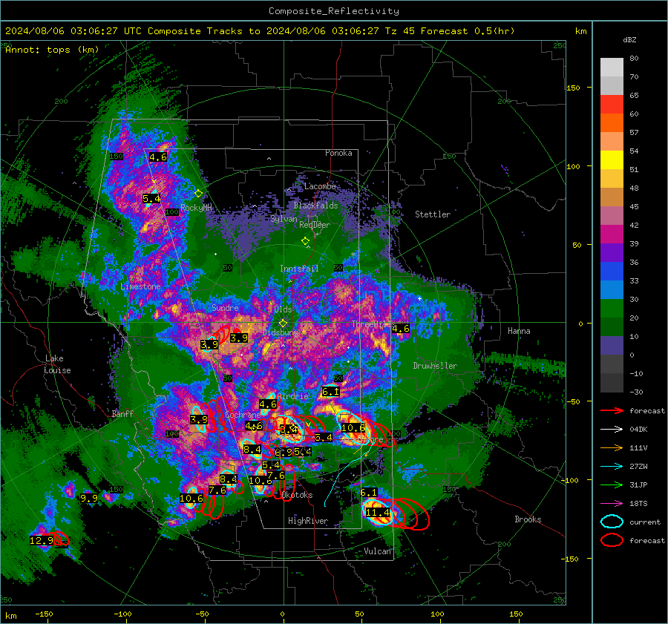Click the green 31JP arrow in the legend
Image resolution: width=668 pixels, height=624 pixels.
[x=612, y=485]
